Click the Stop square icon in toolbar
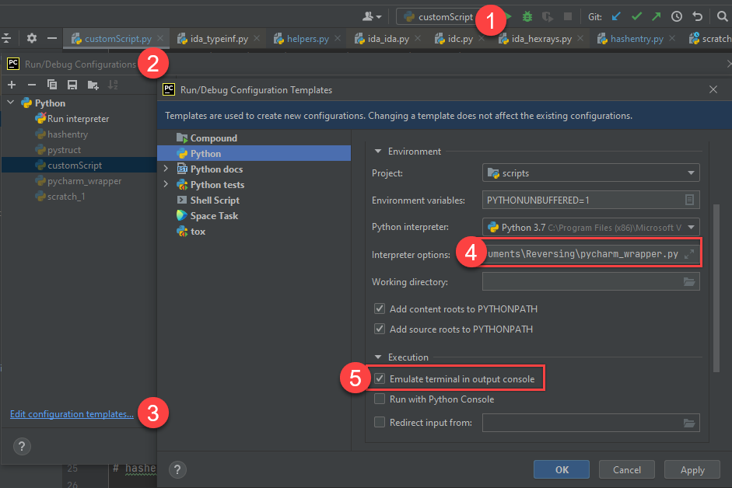 coord(568,17)
